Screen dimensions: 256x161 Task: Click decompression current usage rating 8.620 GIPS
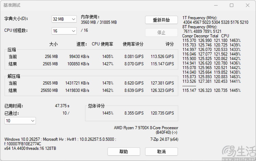[x=134, y=83]
